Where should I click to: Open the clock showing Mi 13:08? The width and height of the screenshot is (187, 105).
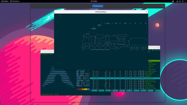(94, 1)
